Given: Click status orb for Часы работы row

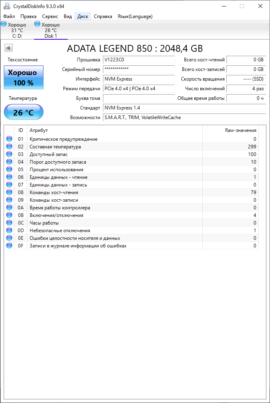Looking at the screenshot, I should click(x=9, y=223).
